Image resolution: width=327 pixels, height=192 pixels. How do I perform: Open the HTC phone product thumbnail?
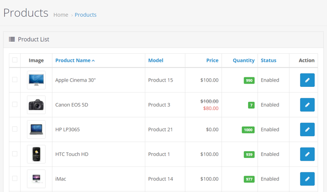click(x=36, y=154)
